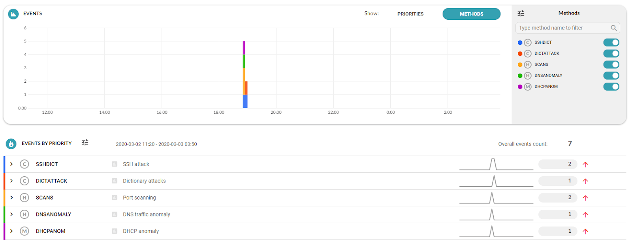Click chart icon beside SSH attack

coord(115,164)
